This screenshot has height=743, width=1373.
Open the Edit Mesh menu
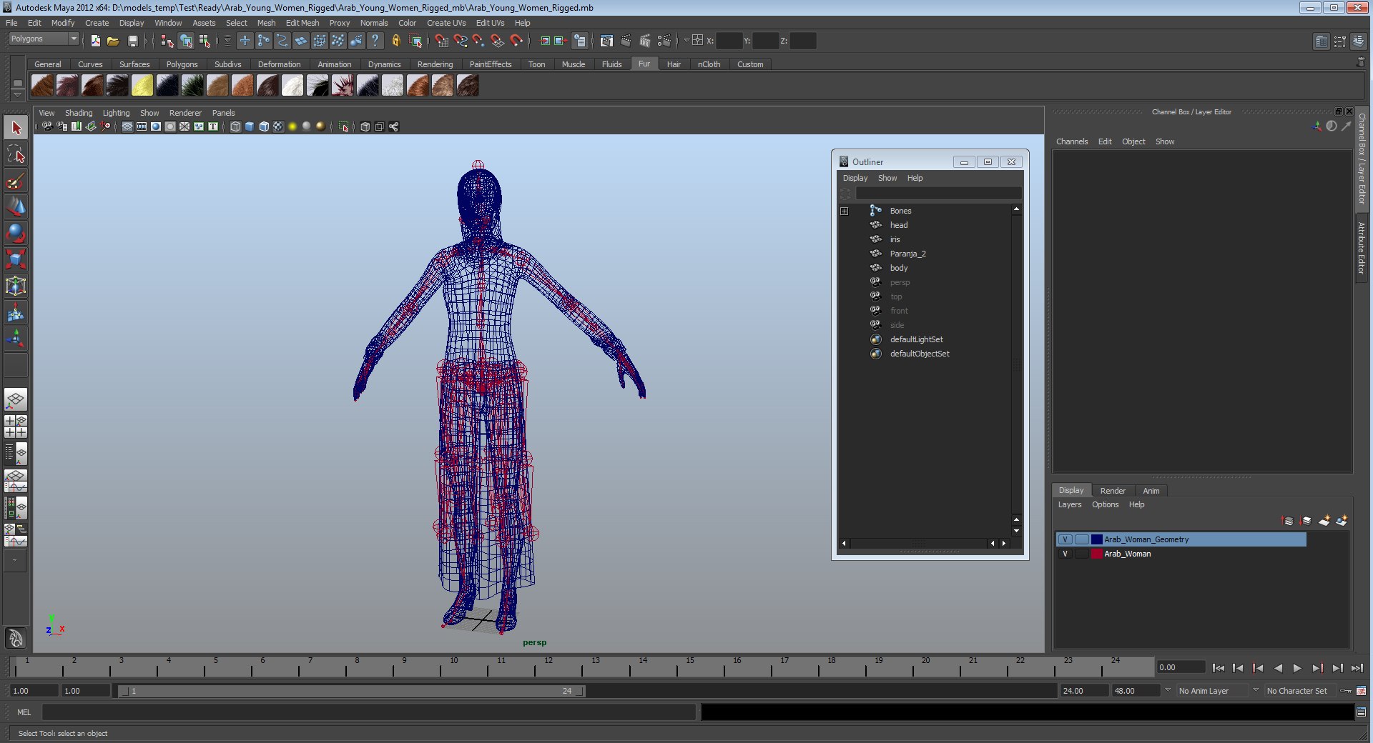[302, 23]
